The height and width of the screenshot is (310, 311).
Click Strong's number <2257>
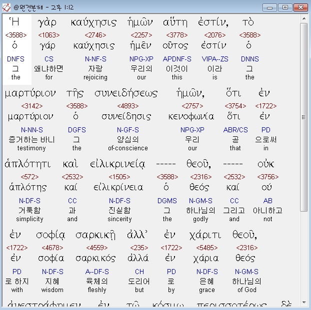[141, 35]
